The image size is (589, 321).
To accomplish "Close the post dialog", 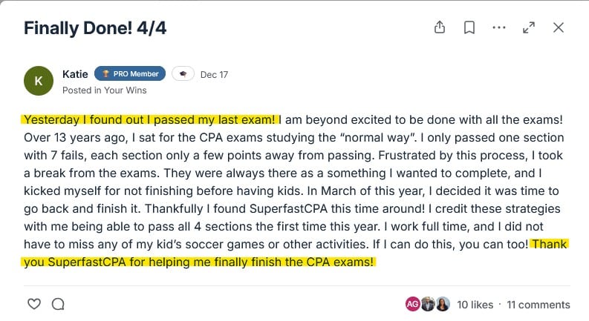I will 559,28.
